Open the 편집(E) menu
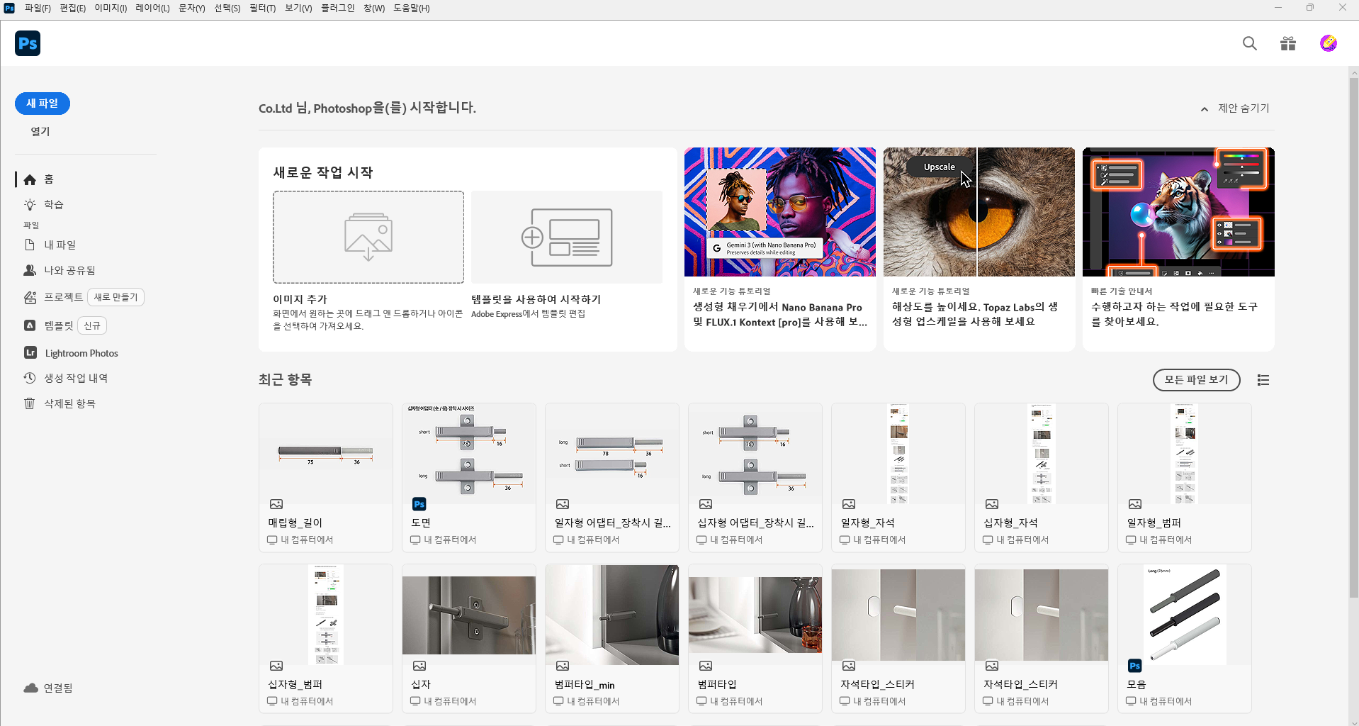The image size is (1359, 726). coord(72,8)
